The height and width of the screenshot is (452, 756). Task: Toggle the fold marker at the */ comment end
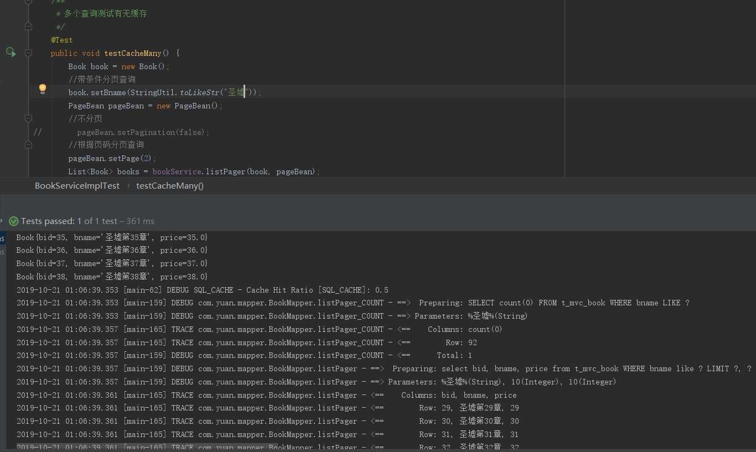(28, 26)
